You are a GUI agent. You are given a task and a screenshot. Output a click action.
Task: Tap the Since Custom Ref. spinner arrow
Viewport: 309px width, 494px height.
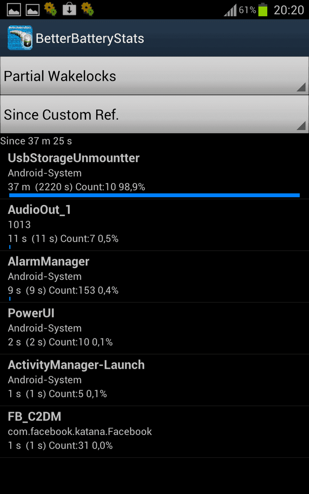[301, 126]
